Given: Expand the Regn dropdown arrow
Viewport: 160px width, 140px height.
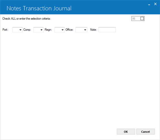Looking at the screenshot, I should [62, 30].
